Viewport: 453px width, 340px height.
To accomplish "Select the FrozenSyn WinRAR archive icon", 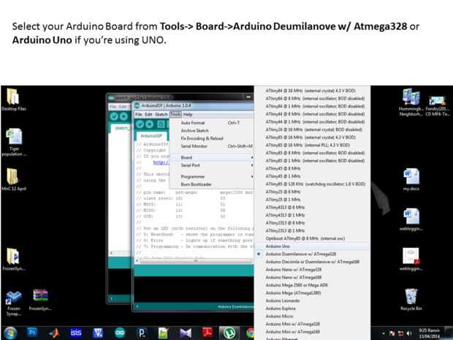I will (40, 300).
